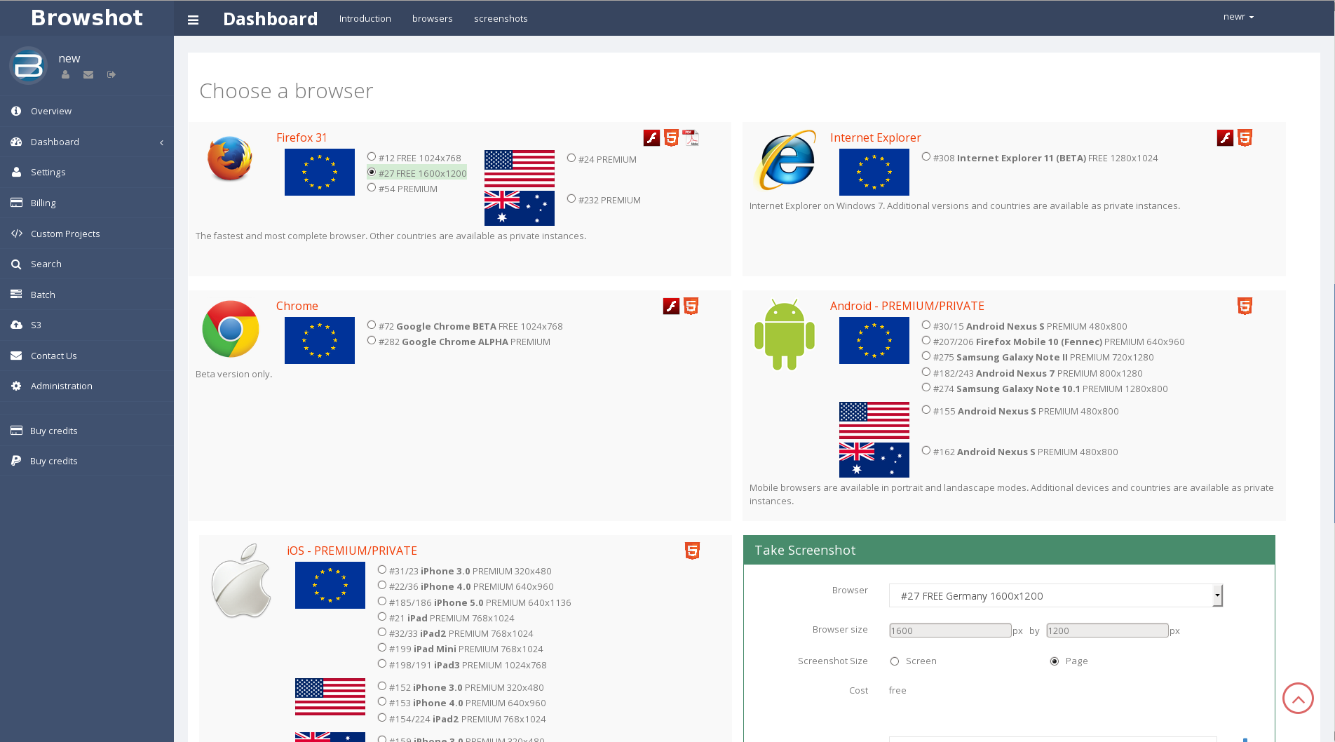Select Firefox #12 FREE 1024x768 radio
1335x742 pixels.
[x=372, y=157]
